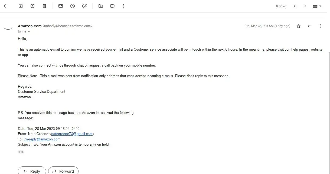Show trimmed content with the ellipsis
The image size is (330, 174).
(x=21, y=152)
